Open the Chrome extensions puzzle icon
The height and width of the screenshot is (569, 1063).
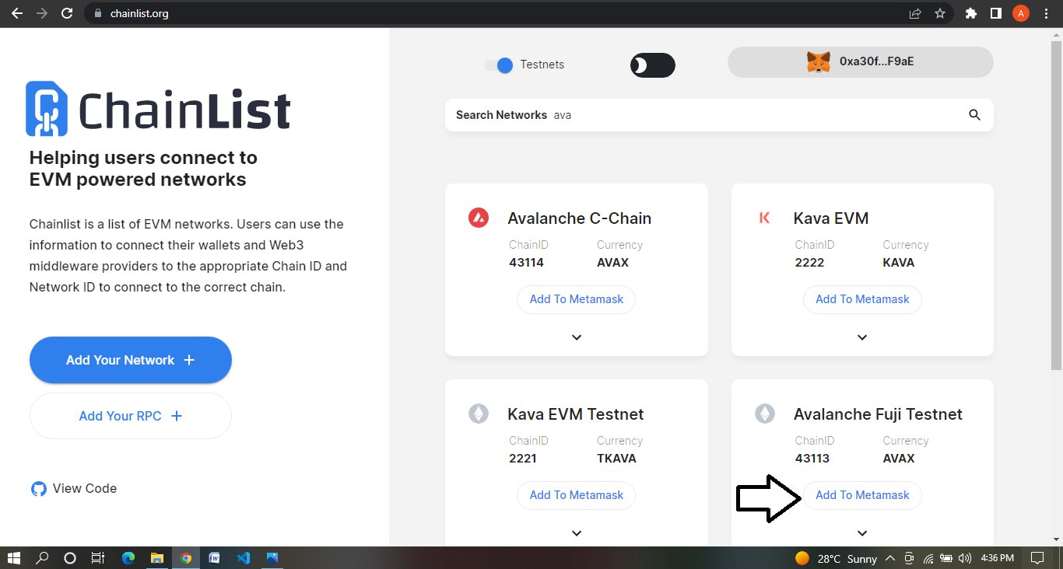(x=970, y=13)
